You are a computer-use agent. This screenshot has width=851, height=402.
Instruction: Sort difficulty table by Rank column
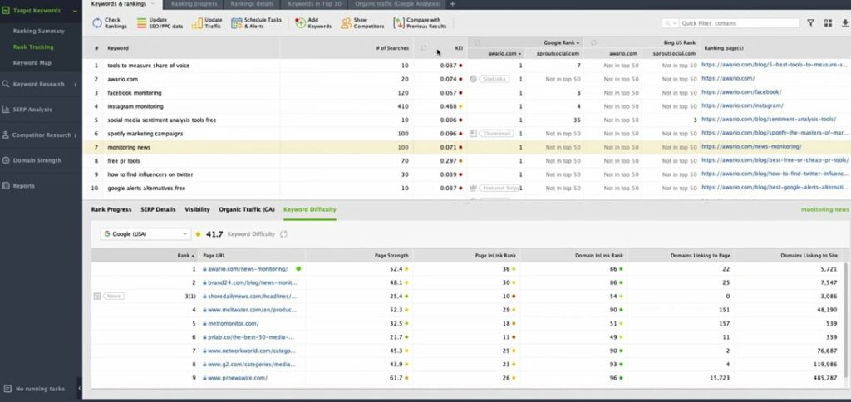click(x=185, y=255)
